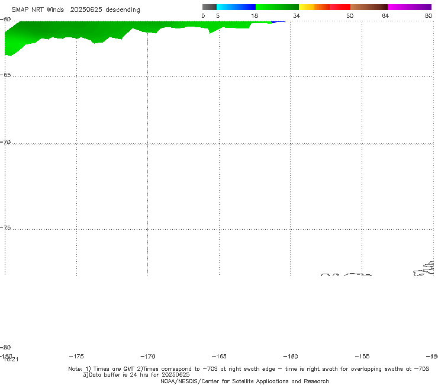
Task: Click the color scale label '34'
Action: point(297,15)
